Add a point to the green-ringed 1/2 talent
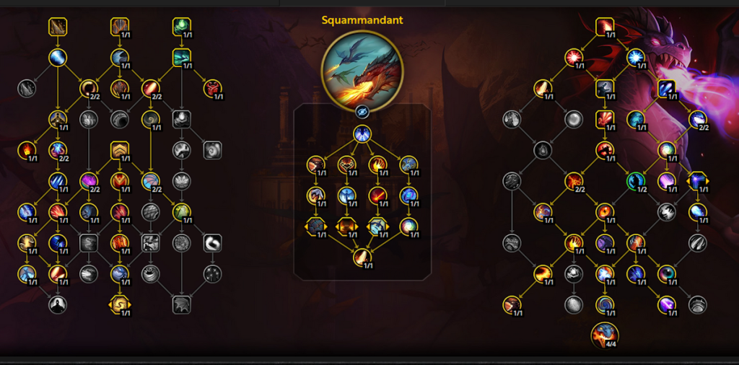This screenshot has width=739, height=365. (636, 181)
